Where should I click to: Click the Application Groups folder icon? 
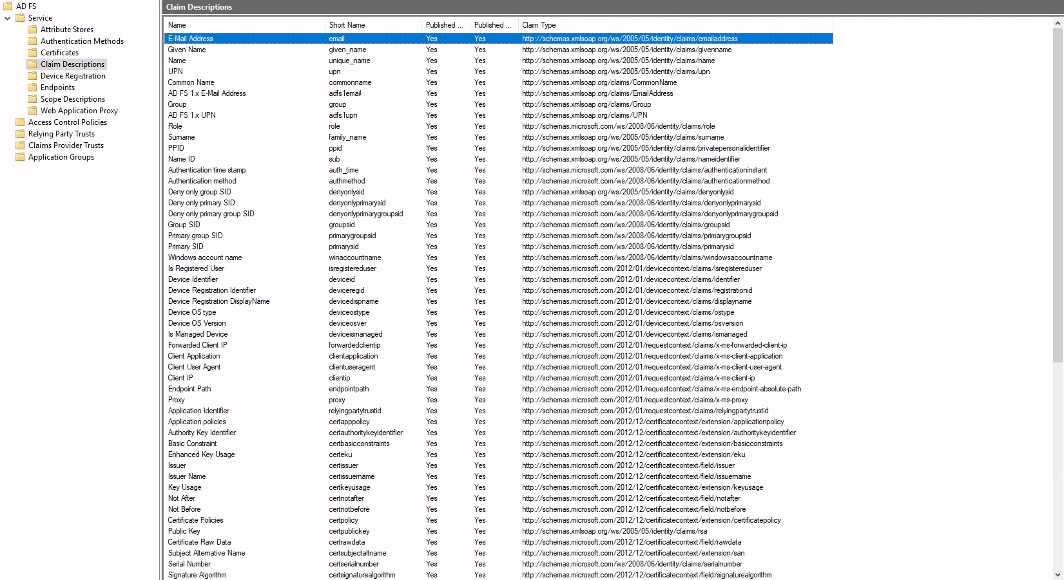20,157
